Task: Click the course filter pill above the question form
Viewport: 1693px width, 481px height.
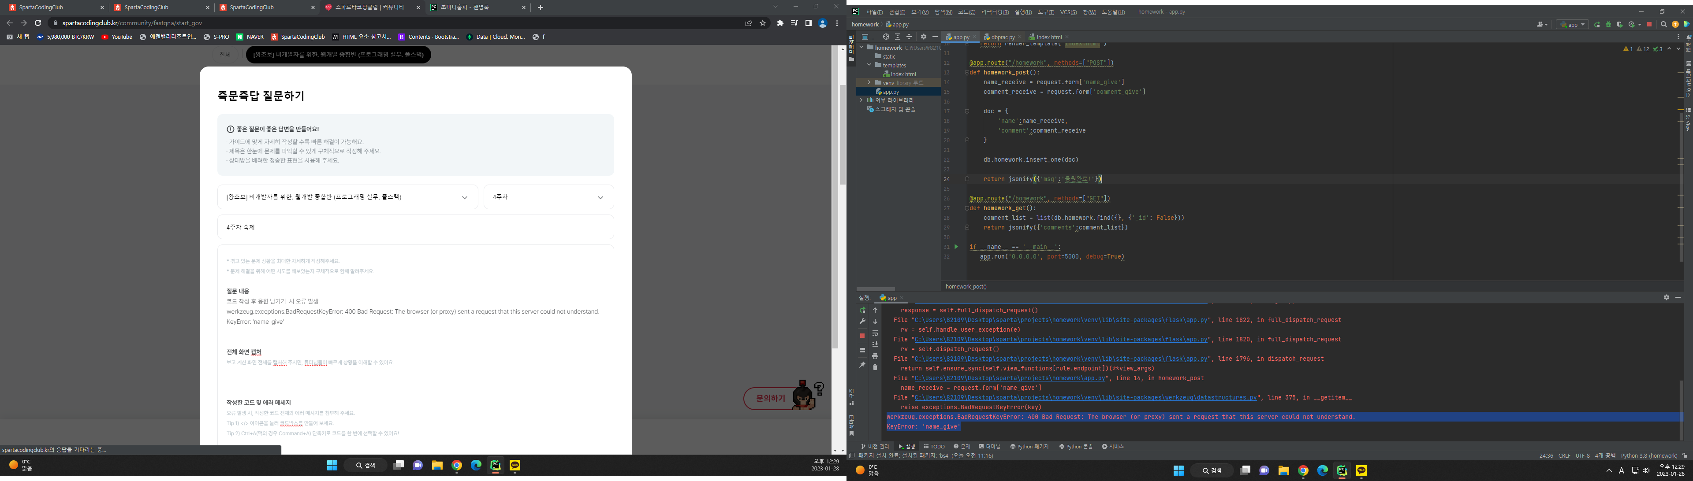Action: pyautogui.click(x=339, y=55)
